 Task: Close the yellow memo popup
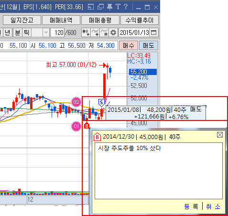220,135
